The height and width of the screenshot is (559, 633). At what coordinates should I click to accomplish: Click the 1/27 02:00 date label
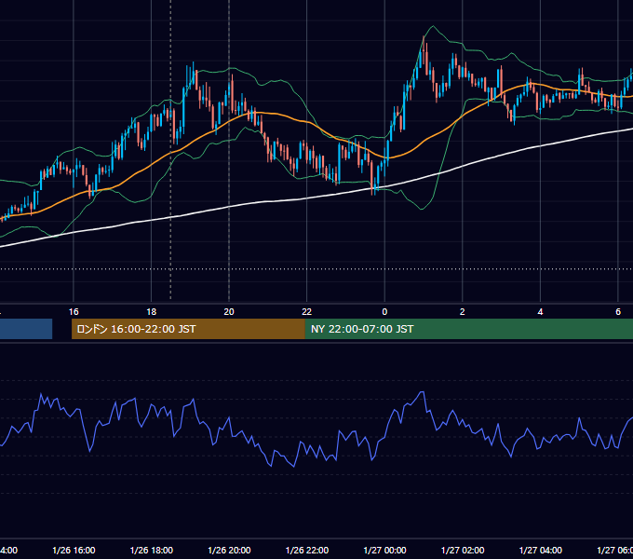[x=463, y=550]
